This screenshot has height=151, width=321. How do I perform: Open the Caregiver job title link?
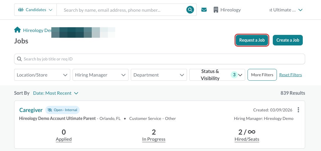(31, 110)
